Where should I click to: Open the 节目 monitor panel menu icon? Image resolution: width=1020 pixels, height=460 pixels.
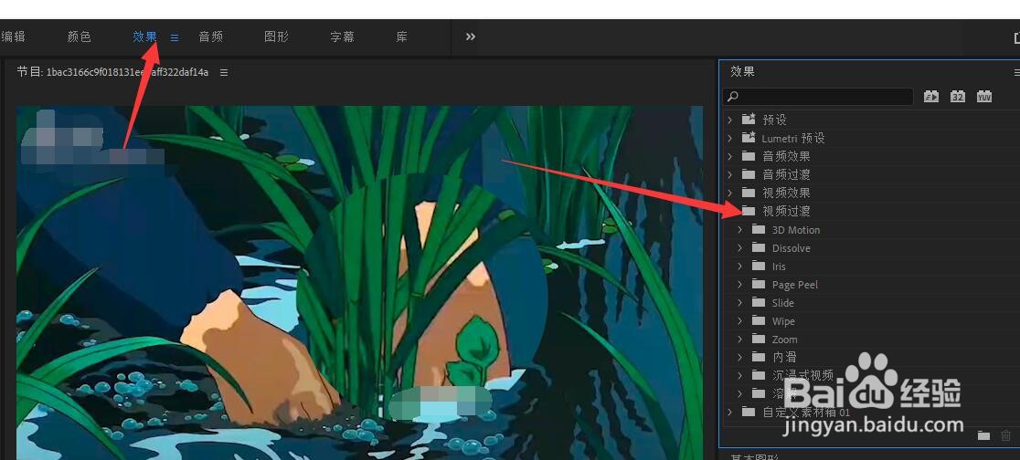(x=224, y=72)
